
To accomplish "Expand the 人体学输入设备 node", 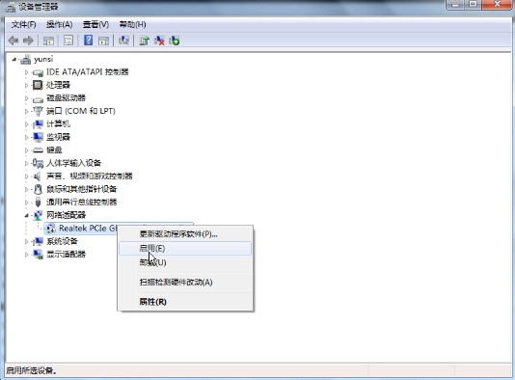I will (27, 163).
